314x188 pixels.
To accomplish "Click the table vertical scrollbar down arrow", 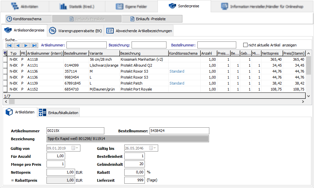I will click(309, 96).
